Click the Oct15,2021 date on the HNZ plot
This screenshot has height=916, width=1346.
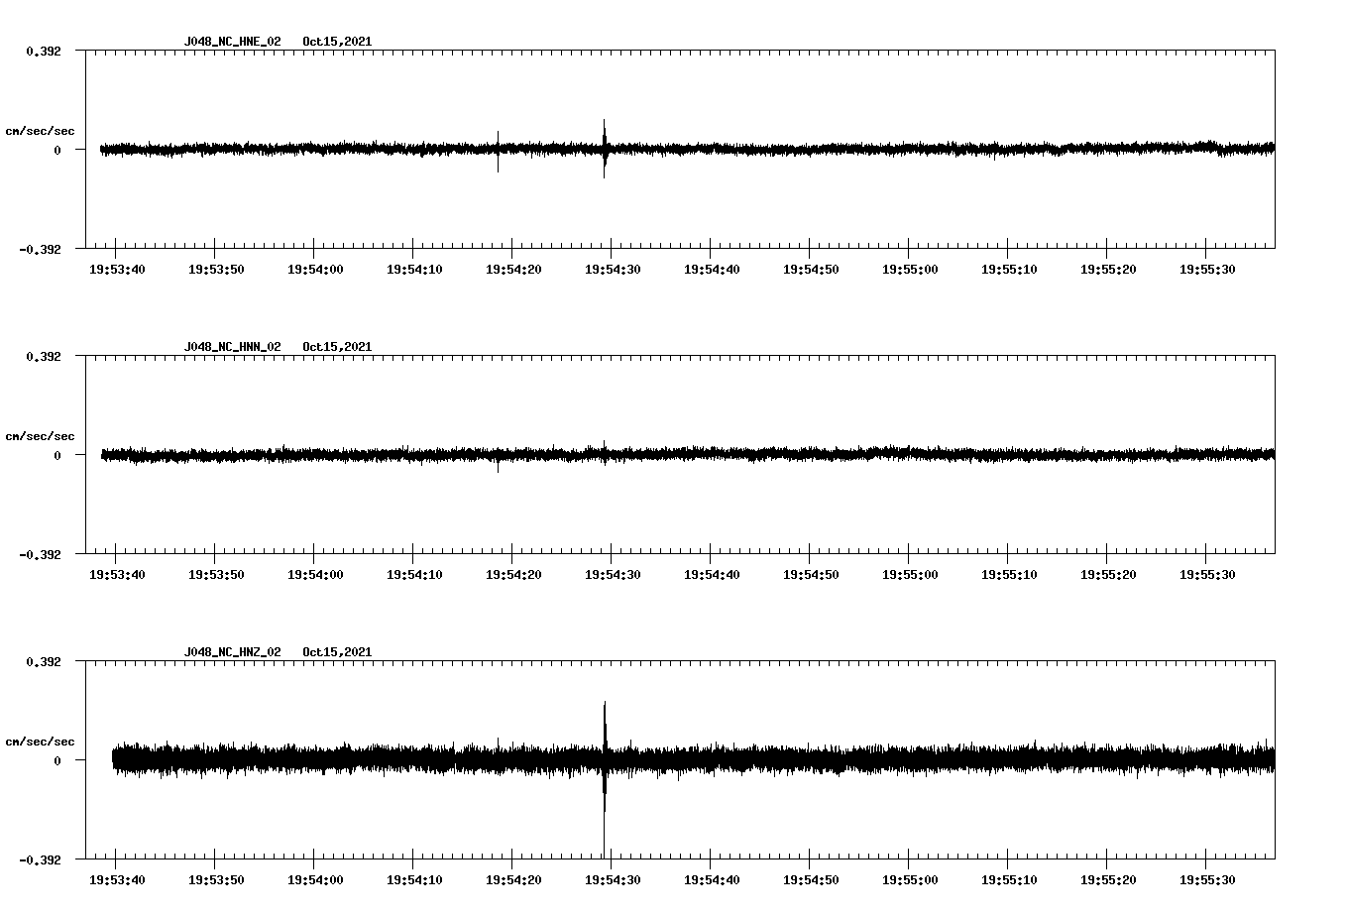tap(337, 652)
